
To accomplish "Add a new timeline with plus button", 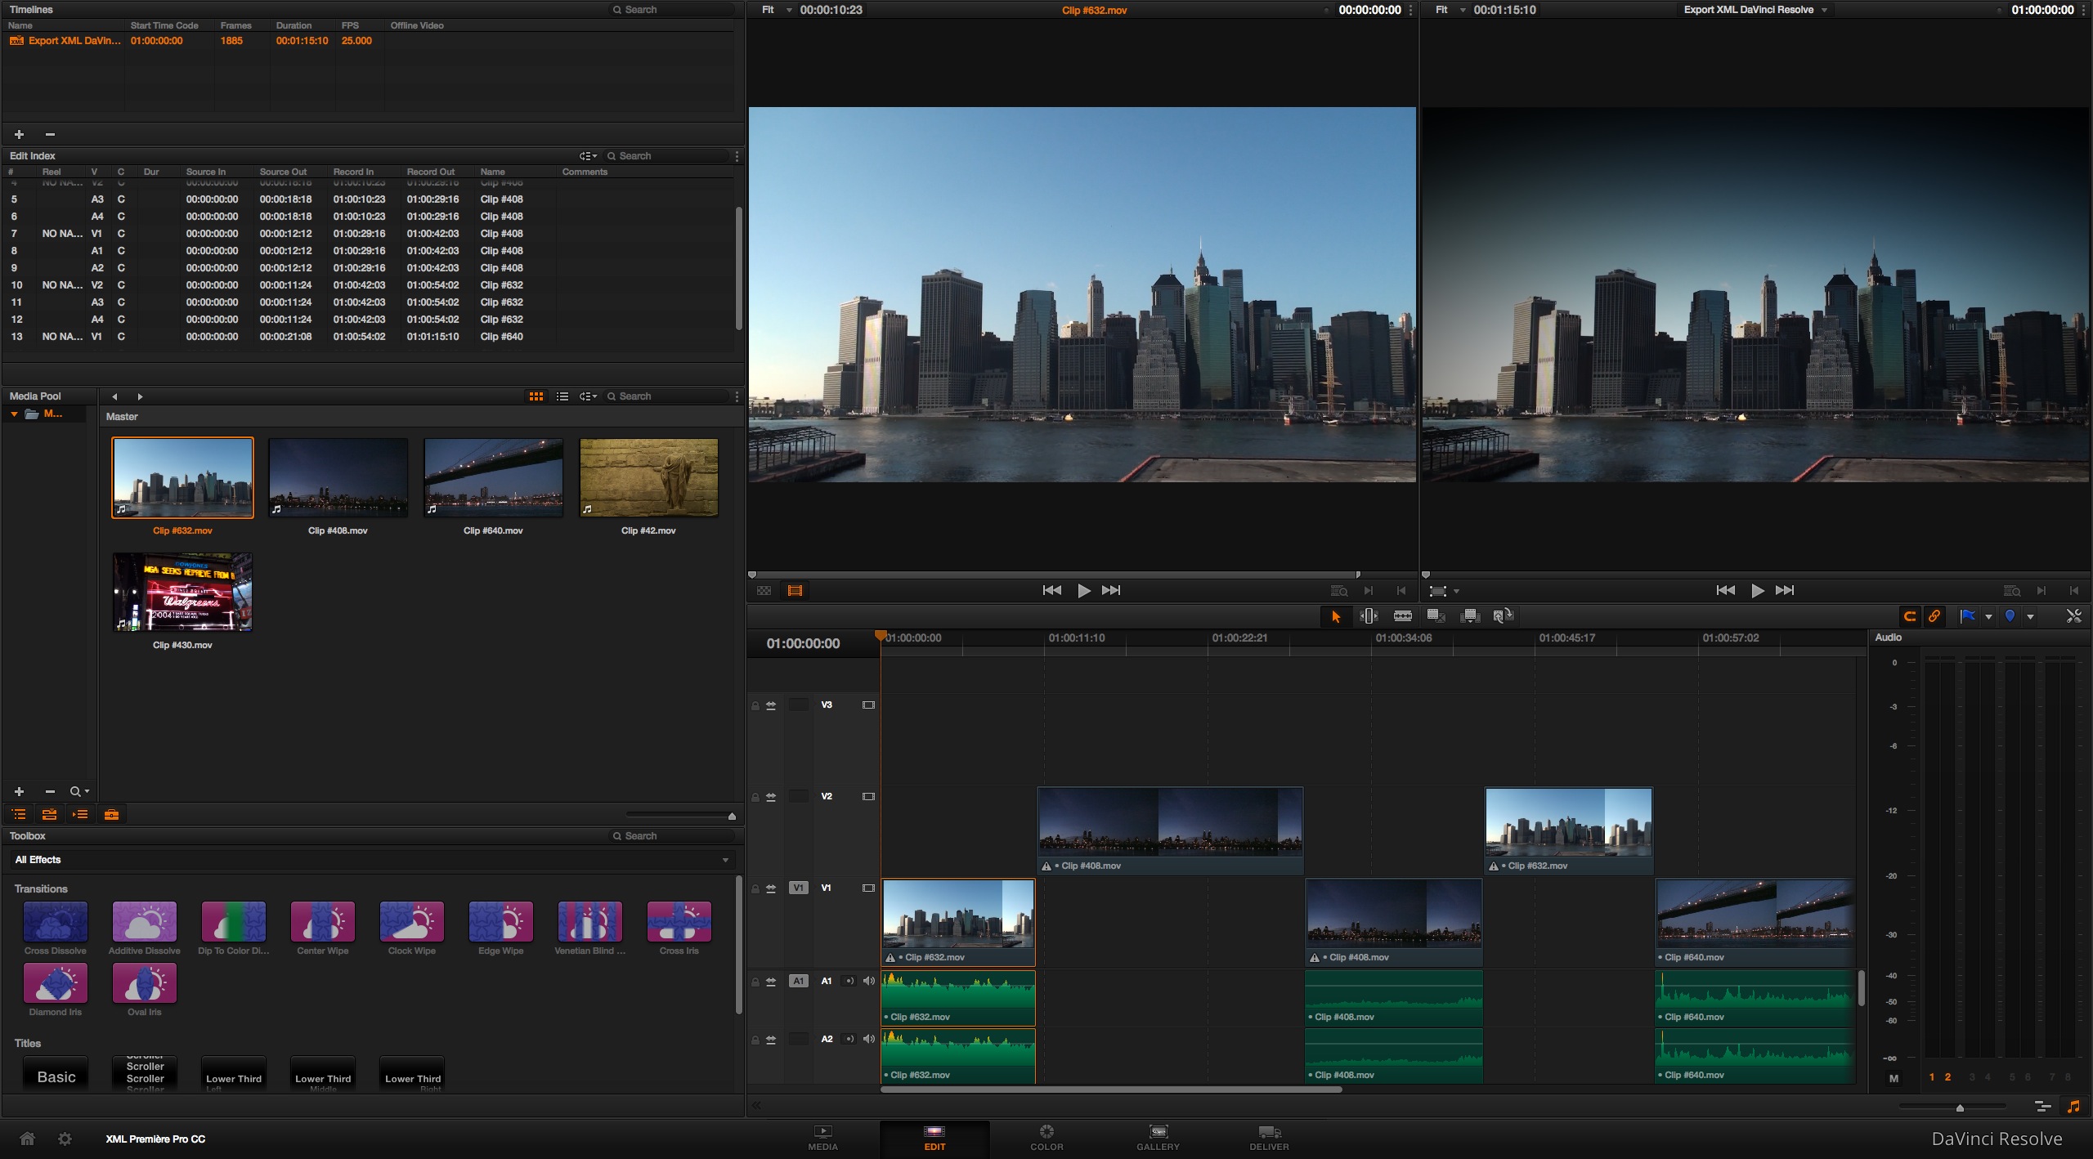I will [19, 134].
